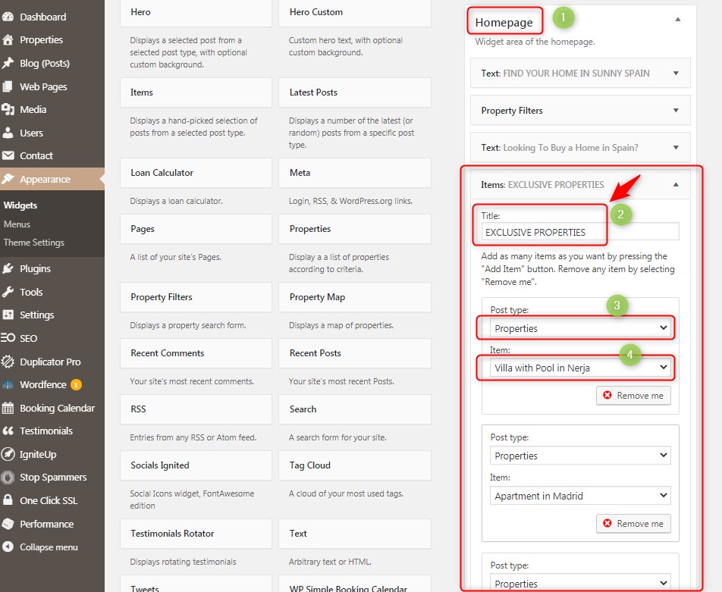Screen dimensions: 722x592
Task: Open the Media library icon
Action: pyautogui.click(x=8, y=109)
